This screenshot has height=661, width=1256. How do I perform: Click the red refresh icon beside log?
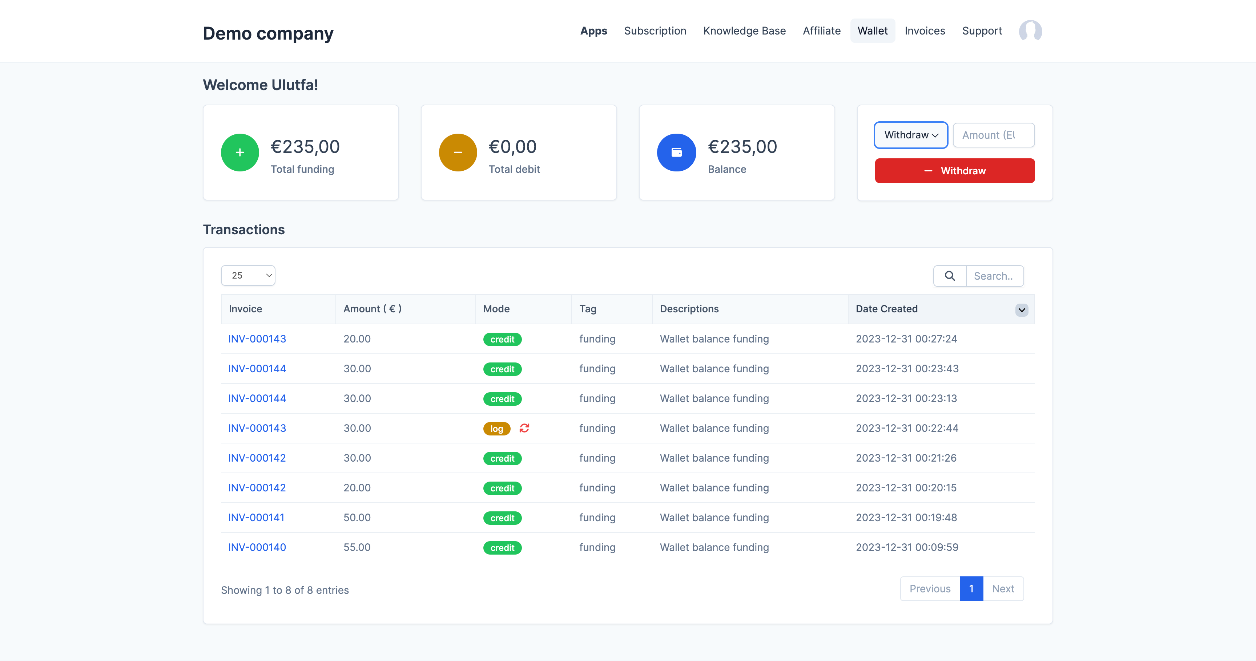(x=524, y=428)
